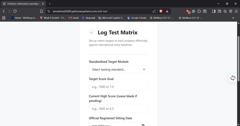240x126 pixels.
Task: Open Home - McKinsey bookmark
Action: pyautogui.click(x=24, y=18)
